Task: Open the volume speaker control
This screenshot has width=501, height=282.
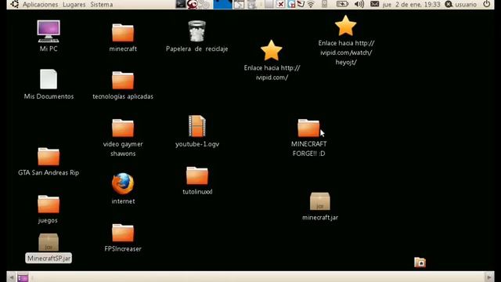Action: (359, 4)
